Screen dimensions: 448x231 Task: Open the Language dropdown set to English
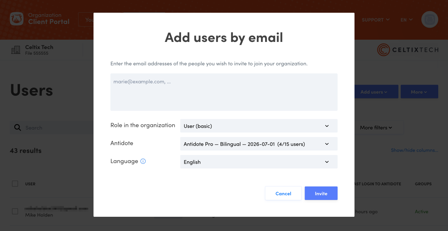258,162
